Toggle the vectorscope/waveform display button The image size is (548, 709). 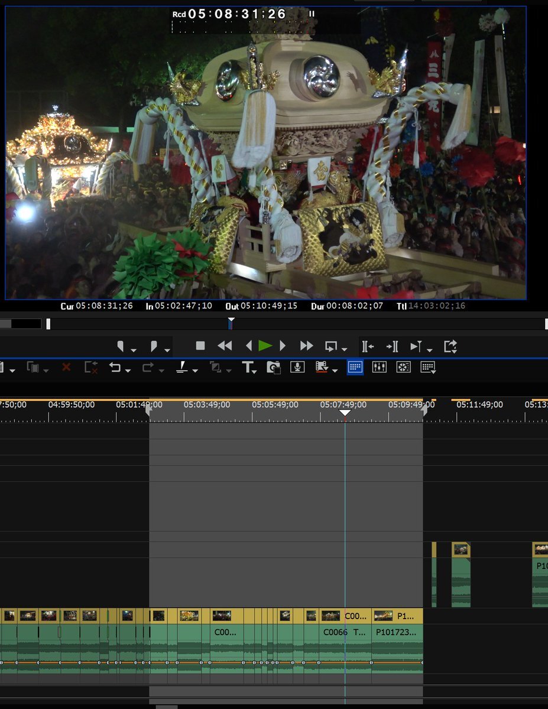404,367
